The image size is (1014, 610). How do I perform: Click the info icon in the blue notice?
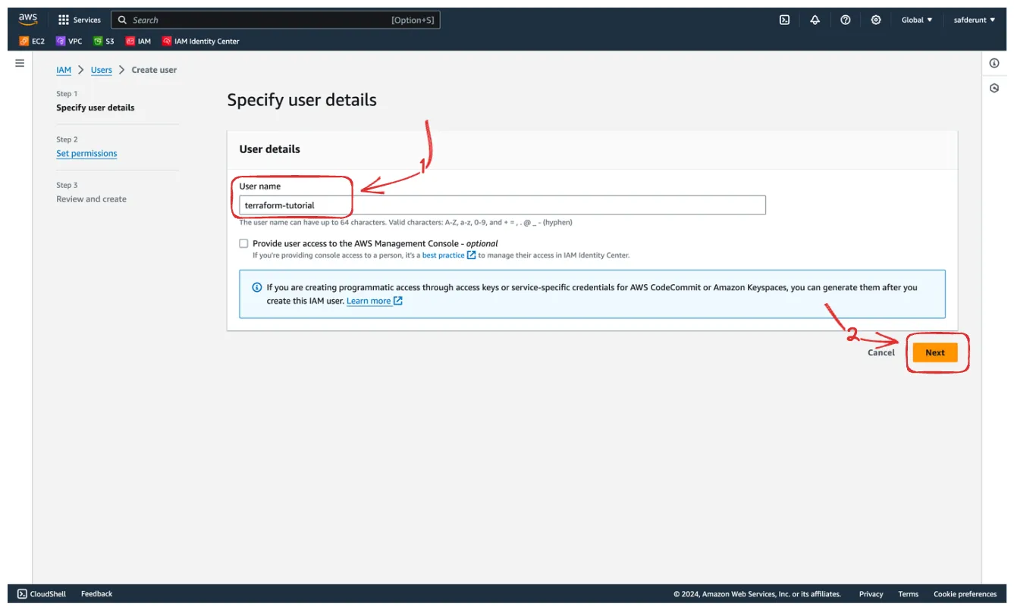click(256, 288)
